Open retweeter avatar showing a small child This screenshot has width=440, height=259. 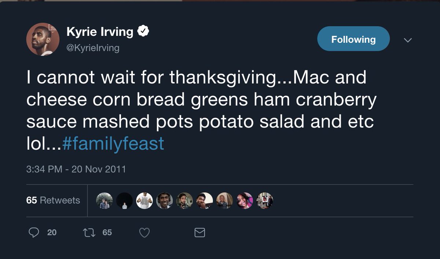(x=224, y=200)
